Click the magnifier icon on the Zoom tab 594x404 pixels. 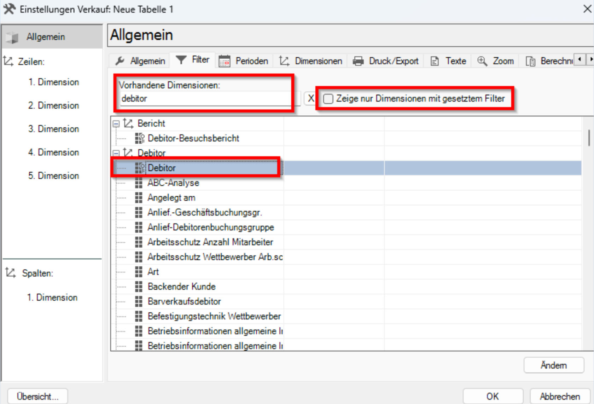pyautogui.click(x=482, y=61)
